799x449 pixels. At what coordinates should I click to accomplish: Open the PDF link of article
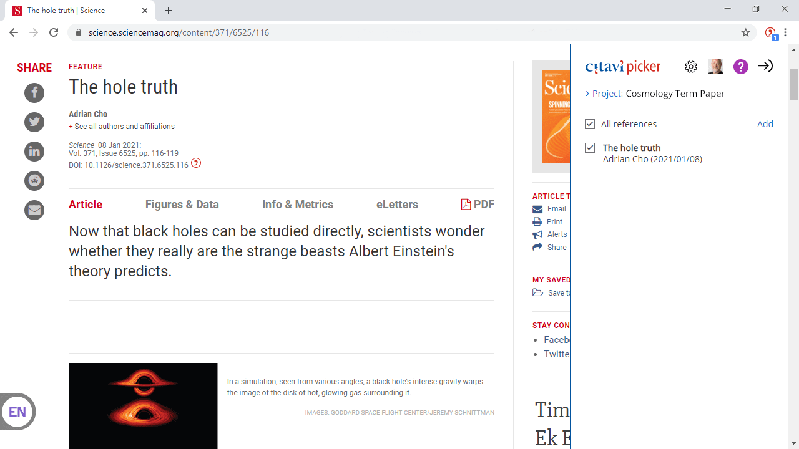pos(478,205)
